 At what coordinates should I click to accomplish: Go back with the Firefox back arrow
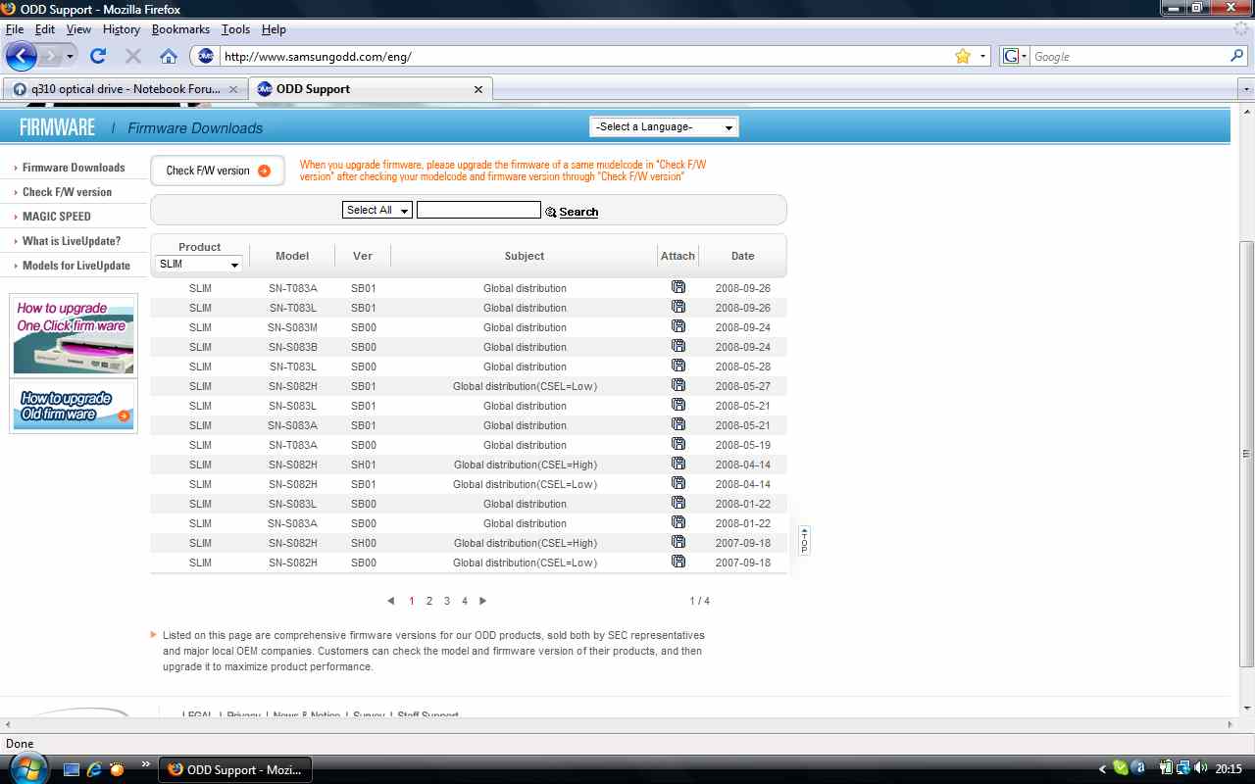[22, 56]
